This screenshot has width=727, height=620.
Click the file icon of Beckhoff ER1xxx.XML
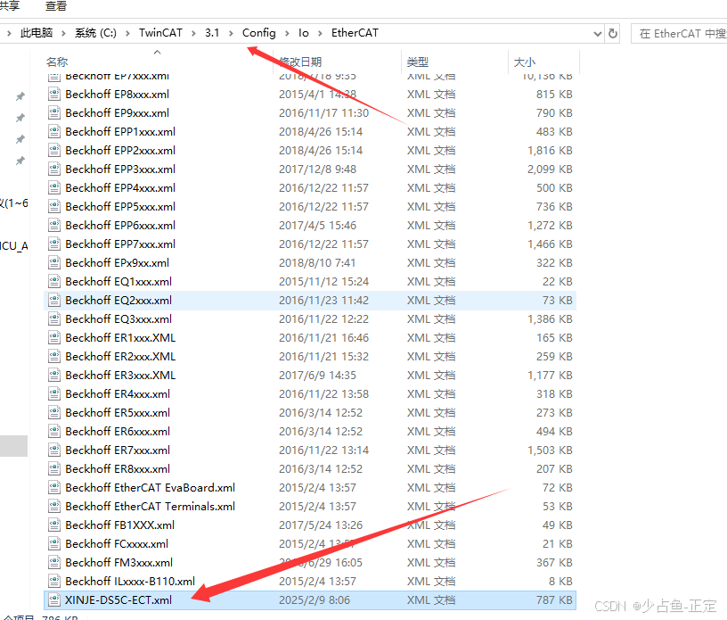click(x=54, y=337)
